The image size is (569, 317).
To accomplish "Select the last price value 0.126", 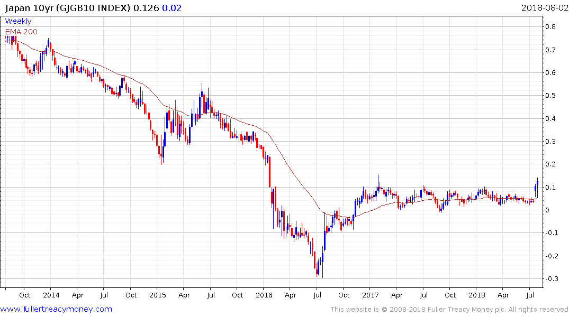I will [x=146, y=8].
